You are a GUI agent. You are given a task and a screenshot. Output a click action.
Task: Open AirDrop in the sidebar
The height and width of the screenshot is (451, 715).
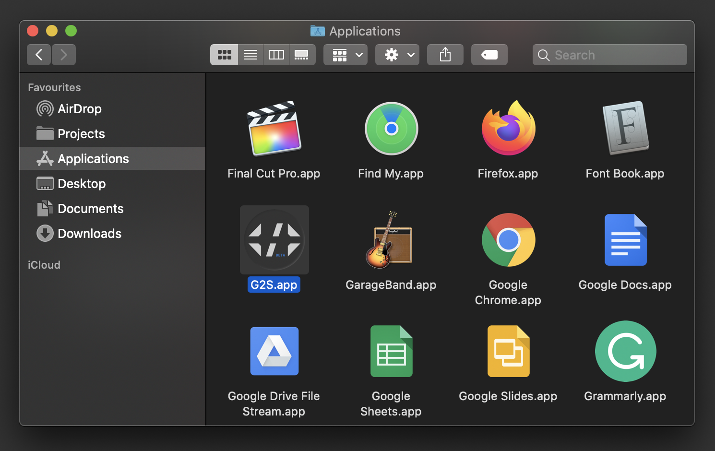(112, 109)
